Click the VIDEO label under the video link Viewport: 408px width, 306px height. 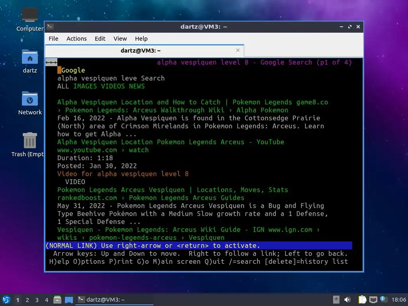click(x=75, y=182)
